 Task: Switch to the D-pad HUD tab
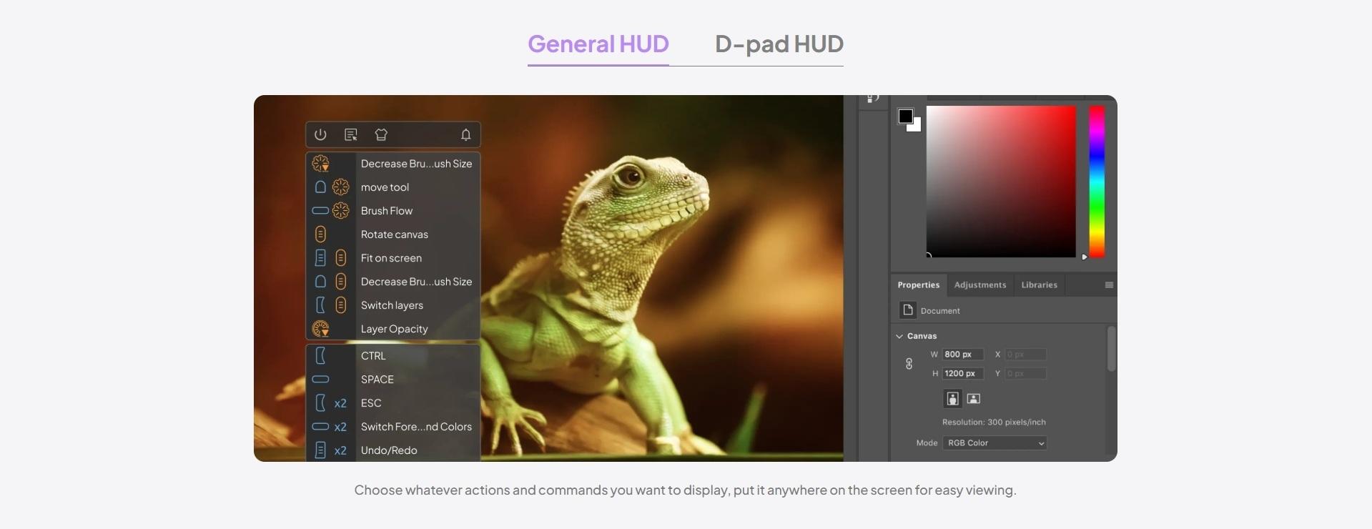click(779, 44)
